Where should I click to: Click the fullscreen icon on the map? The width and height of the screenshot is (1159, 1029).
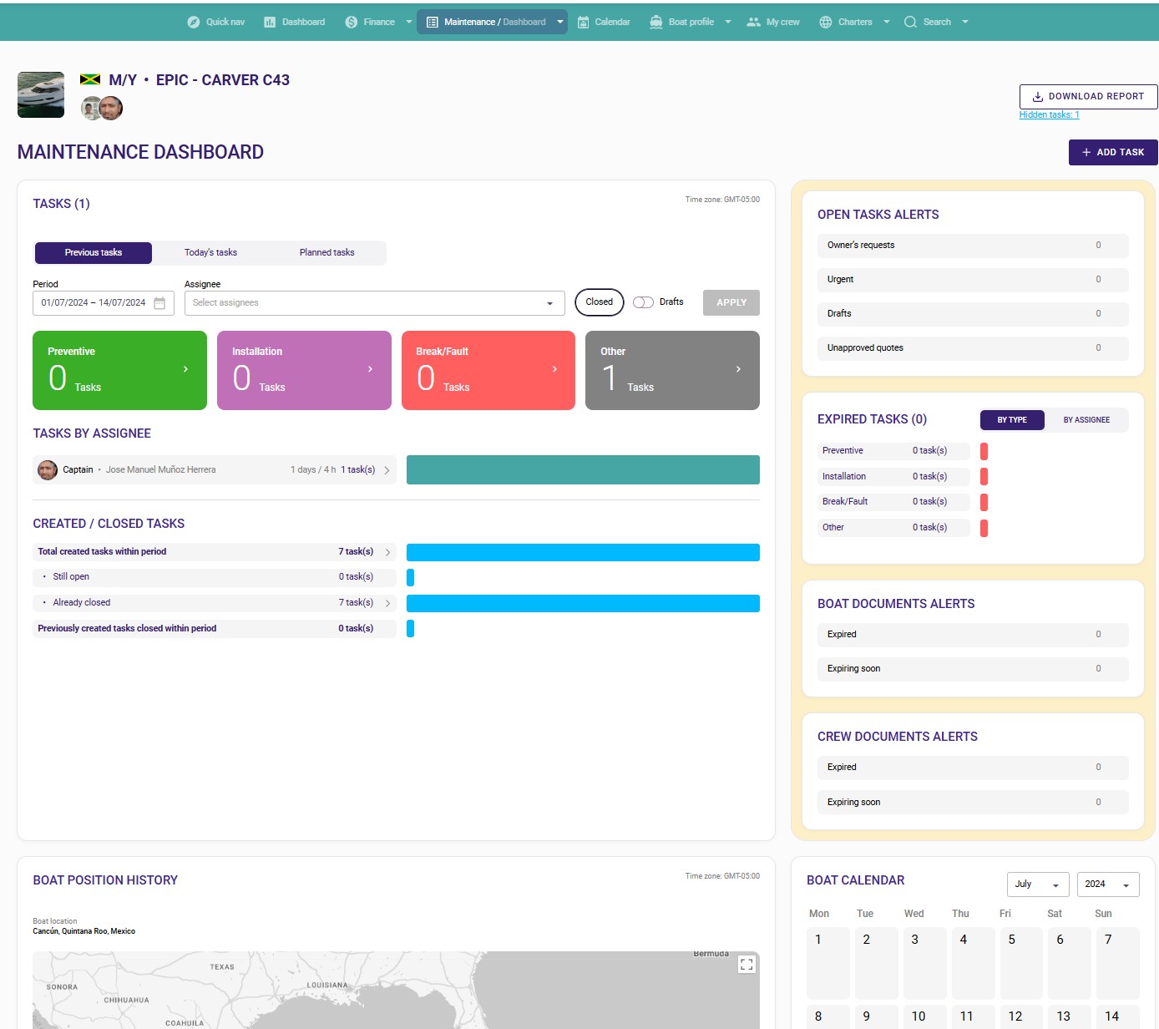[x=747, y=964]
